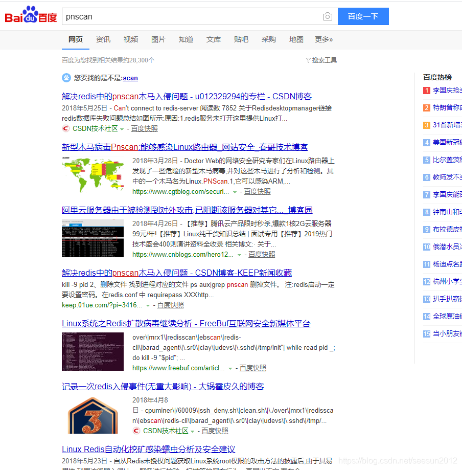Click the filter icon of 搜索工具
The height and width of the screenshot is (470, 462).
[308, 60]
